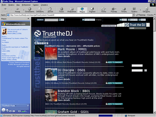Click the address bar URL field
This screenshot has width=156, height=117.
coord(70,15)
